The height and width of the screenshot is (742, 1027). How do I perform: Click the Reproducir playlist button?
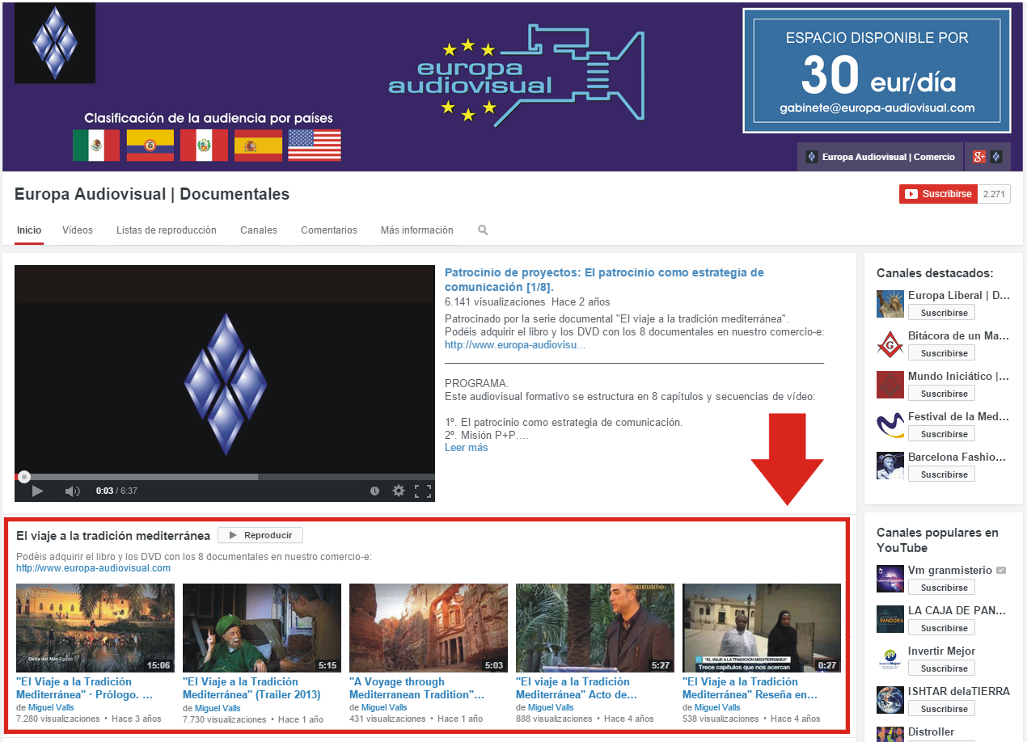pyautogui.click(x=260, y=535)
